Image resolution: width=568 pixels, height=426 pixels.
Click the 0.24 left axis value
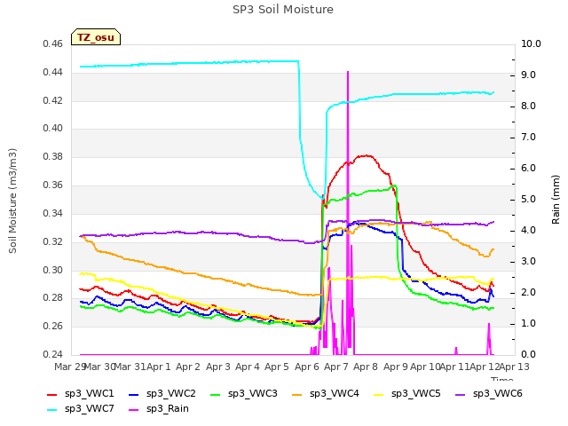click(x=53, y=354)
